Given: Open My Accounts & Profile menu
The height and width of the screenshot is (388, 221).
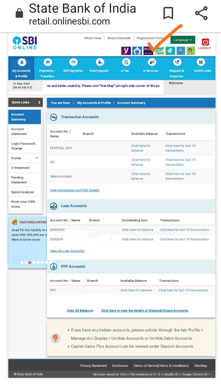Looking at the screenshot, I should point(21,68).
